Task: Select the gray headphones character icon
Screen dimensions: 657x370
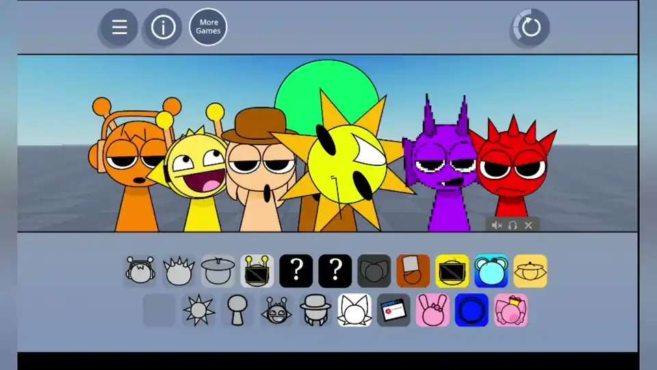Action: [140, 271]
